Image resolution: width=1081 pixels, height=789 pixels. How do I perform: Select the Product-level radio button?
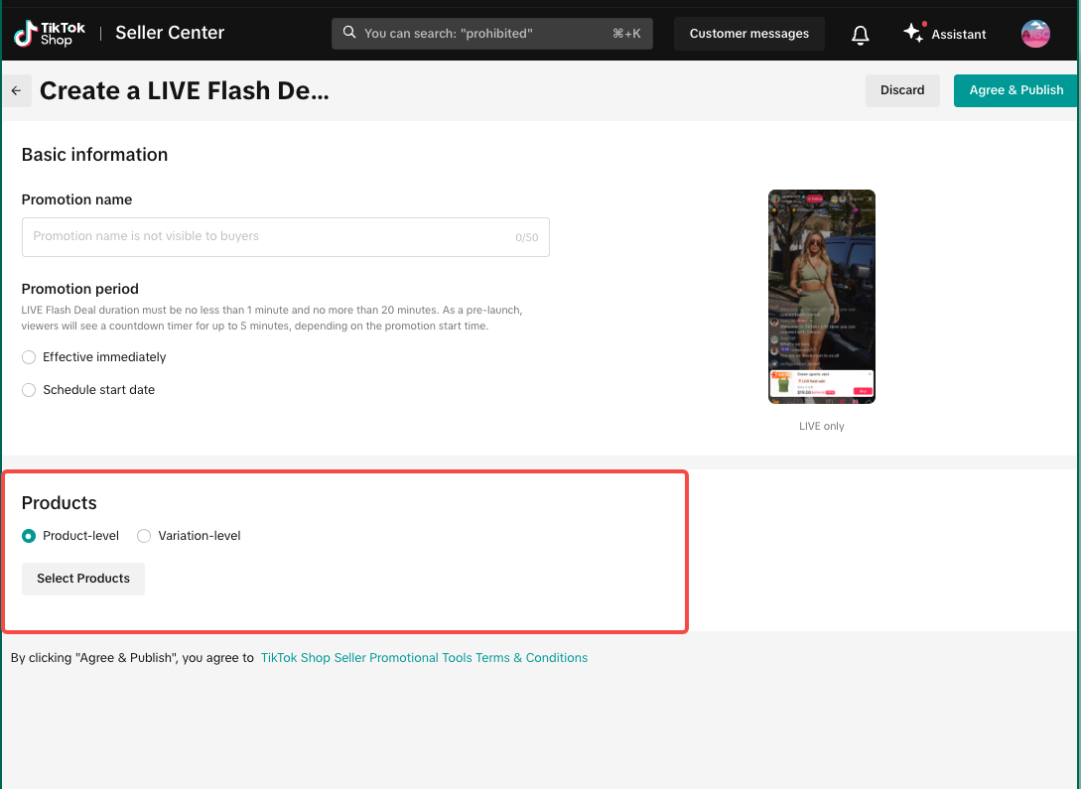29,536
